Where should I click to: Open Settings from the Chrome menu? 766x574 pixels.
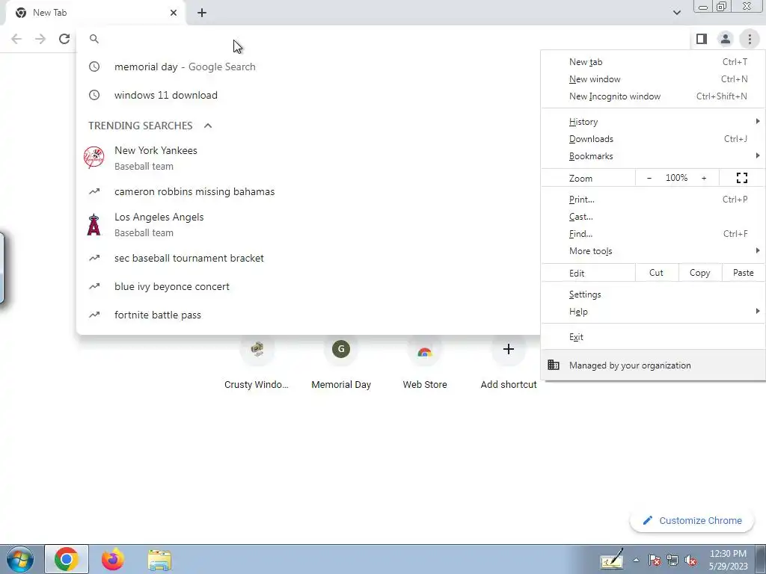[653, 294]
